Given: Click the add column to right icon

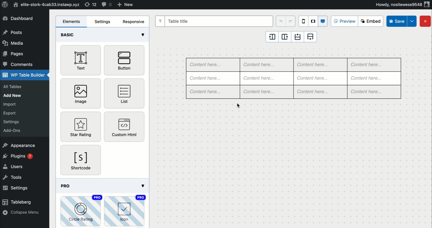Looking at the screenshot, I should [285, 37].
